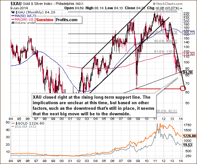Click the '61.8%' Fibonacci retracement label
Screen dimensions: 197x164
pos(166,52)
